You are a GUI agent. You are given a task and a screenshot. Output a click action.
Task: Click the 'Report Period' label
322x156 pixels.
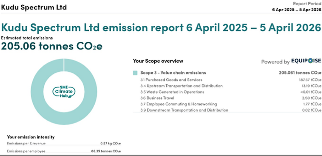(307, 4)
